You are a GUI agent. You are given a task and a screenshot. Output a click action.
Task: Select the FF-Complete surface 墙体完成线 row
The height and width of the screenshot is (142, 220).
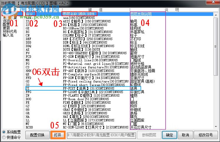(x=119, y=74)
